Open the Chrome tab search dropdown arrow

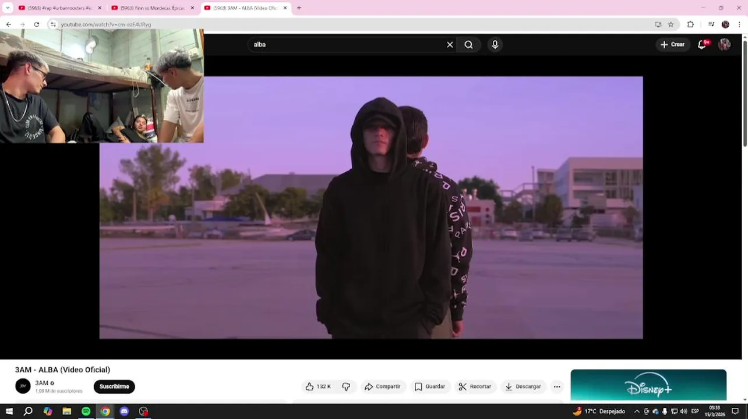(8, 8)
